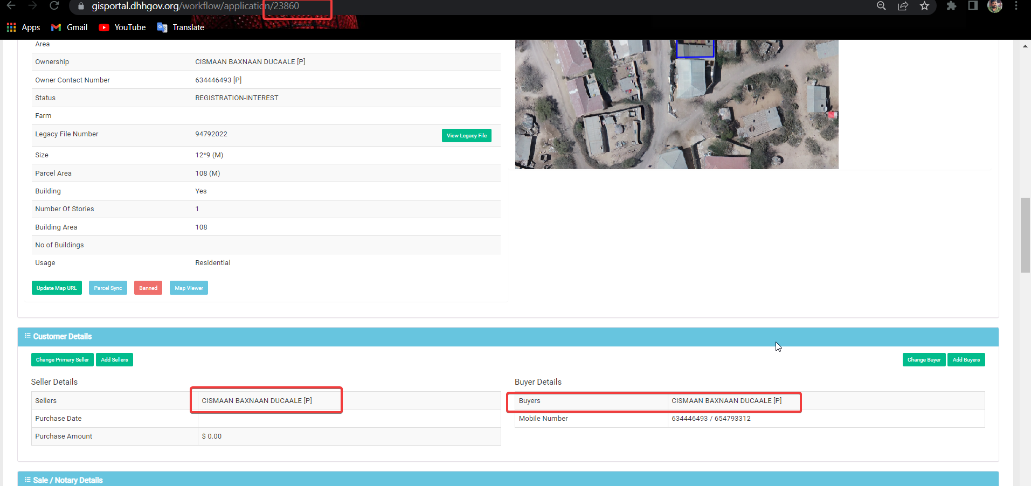Open the Apps grid shortcut
This screenshot has height=486, width=1031.
pyautogui.click(x=23, y=27)
